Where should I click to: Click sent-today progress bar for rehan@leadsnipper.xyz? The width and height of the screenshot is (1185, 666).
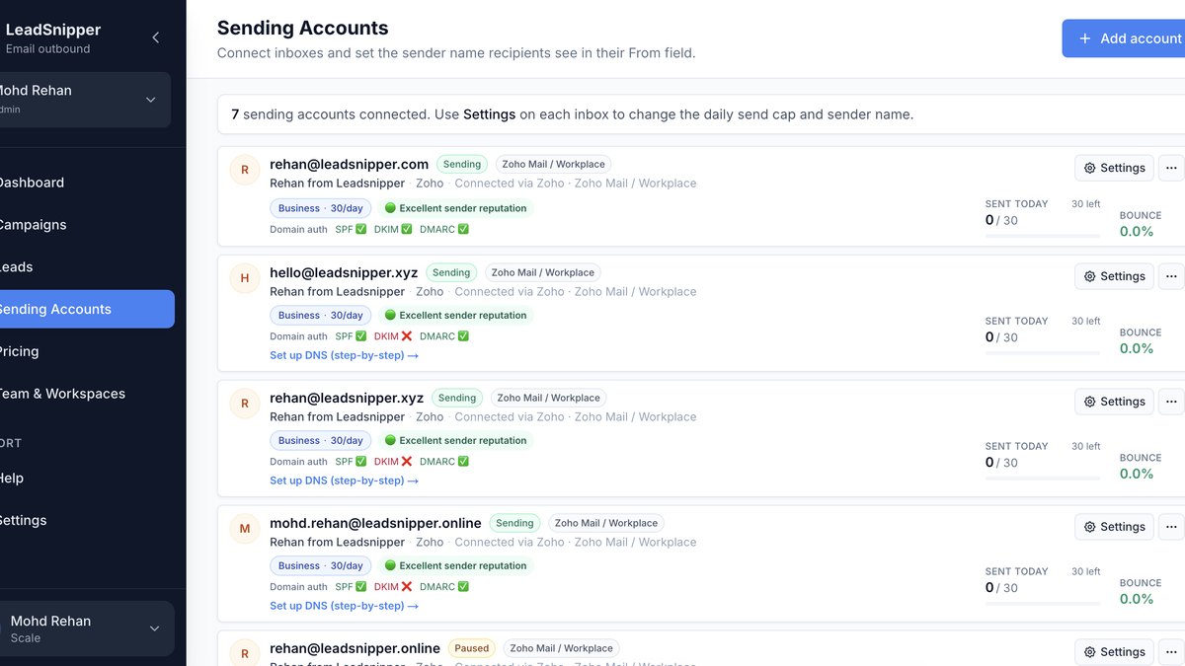1043,479
